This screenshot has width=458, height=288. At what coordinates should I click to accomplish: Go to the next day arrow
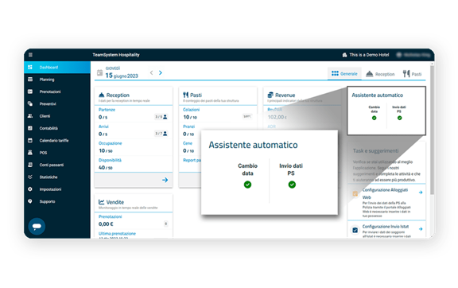161,73
